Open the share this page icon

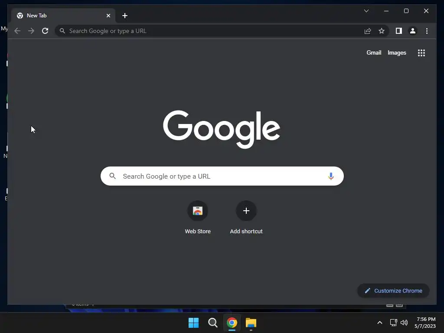coord(368,31)
